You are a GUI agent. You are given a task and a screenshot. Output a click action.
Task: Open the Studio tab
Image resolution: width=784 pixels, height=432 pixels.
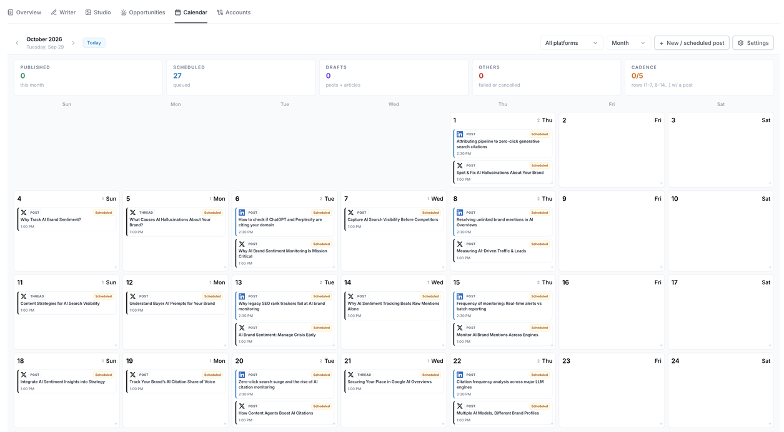[98, 12]
